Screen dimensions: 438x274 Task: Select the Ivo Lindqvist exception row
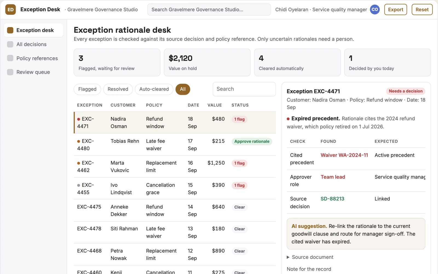175,189
